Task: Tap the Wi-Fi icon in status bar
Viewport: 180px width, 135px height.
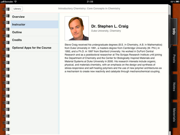Action: click(16, 2)
